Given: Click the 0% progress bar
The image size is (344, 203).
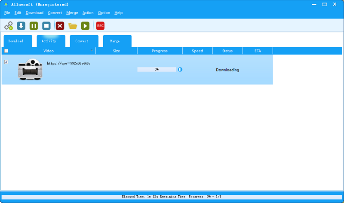Looking at the screenshot, I should 157,69.
